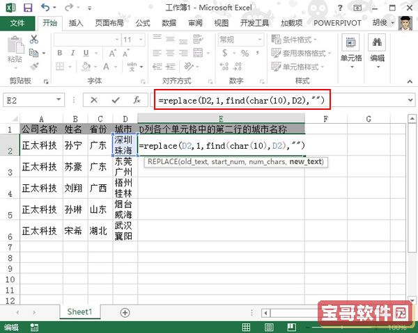
Task: Toggle bold formatting with the B button
Action: pyautogui.click(x=60, y=53)
